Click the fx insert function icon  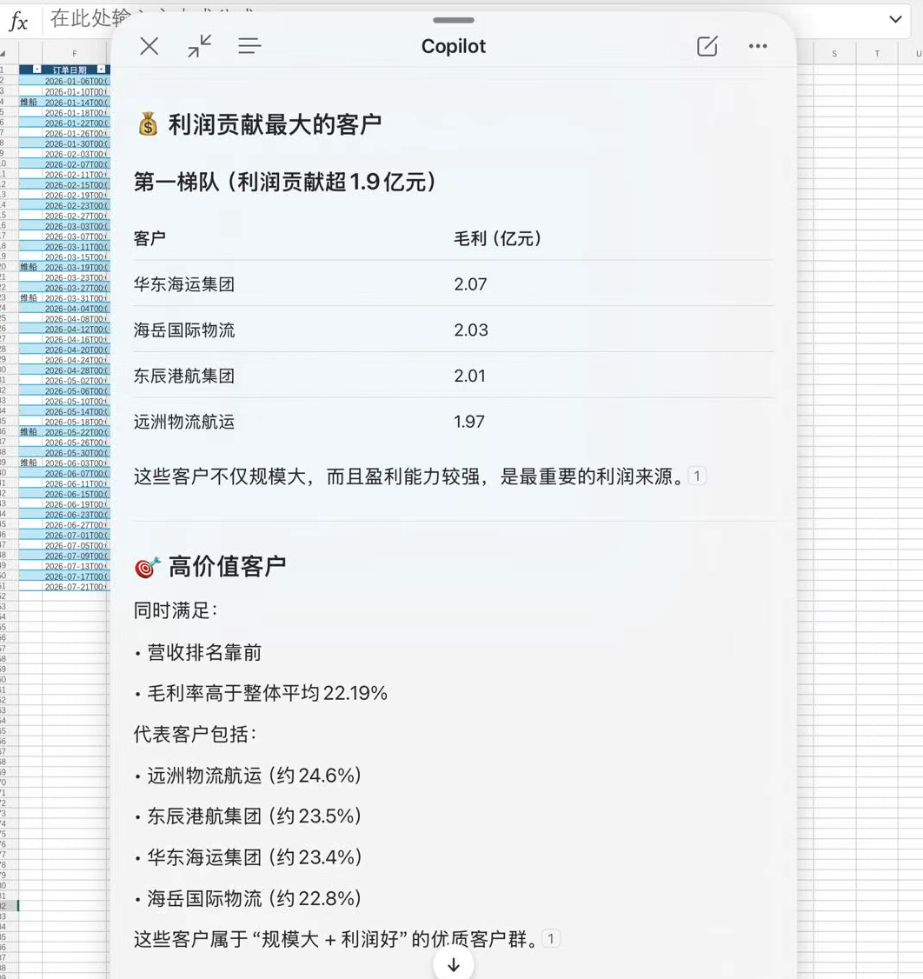tap(19, 22)
